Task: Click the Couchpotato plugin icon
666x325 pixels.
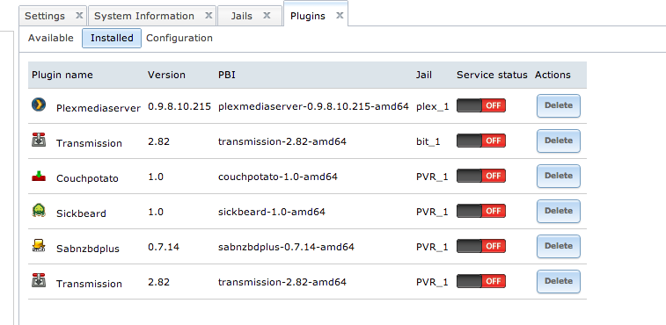Action: 39,176
